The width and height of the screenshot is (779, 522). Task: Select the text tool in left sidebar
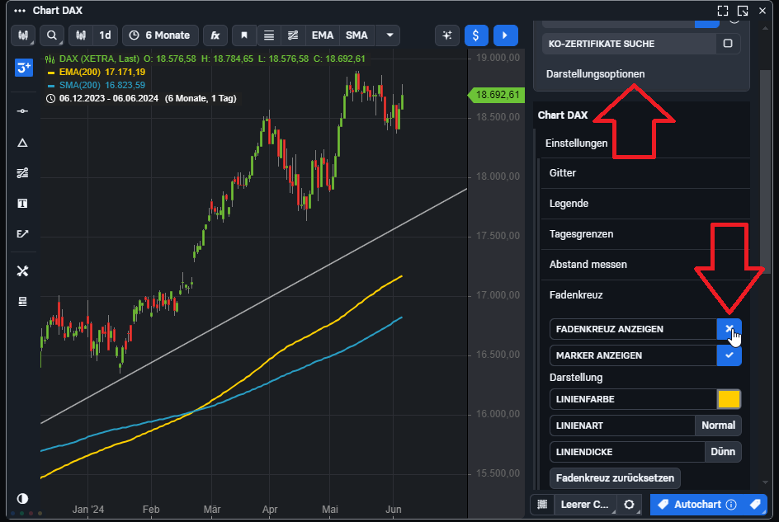(22, 203)
